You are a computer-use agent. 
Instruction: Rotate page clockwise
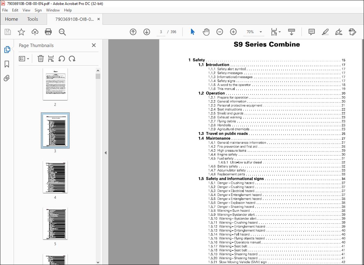click(x=72, y=59)
